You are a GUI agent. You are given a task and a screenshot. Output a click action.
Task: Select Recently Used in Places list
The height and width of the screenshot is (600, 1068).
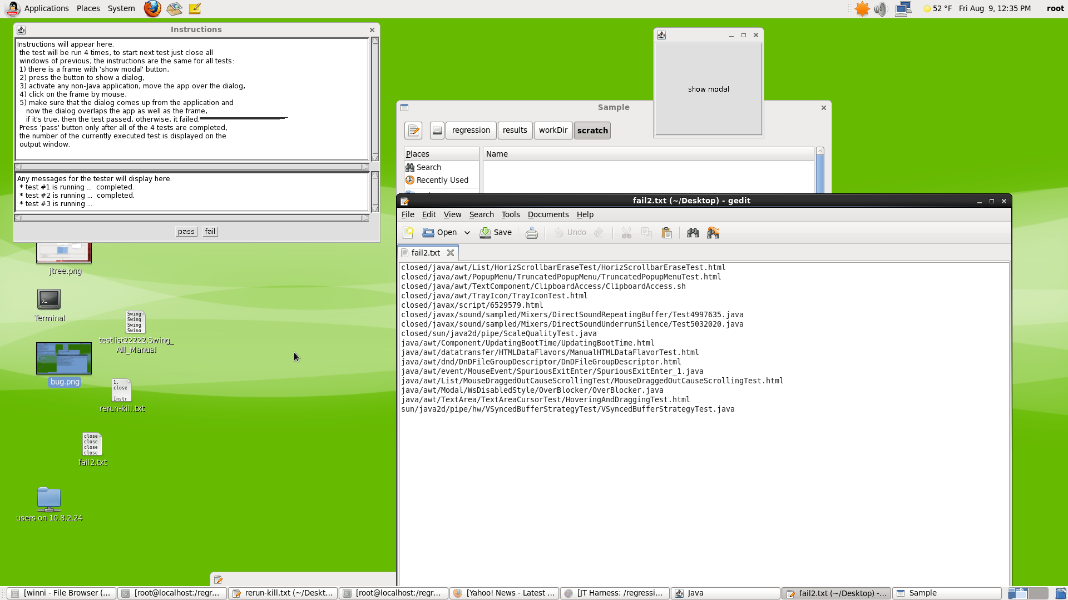(442, 180)
